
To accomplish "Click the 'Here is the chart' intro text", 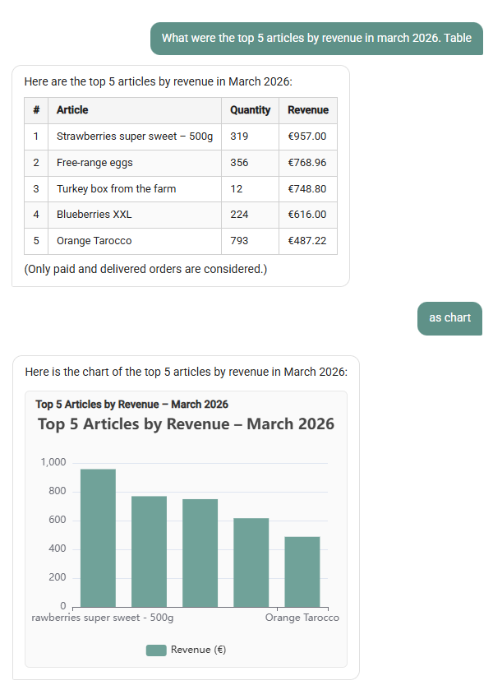I will tap(187, 372).
